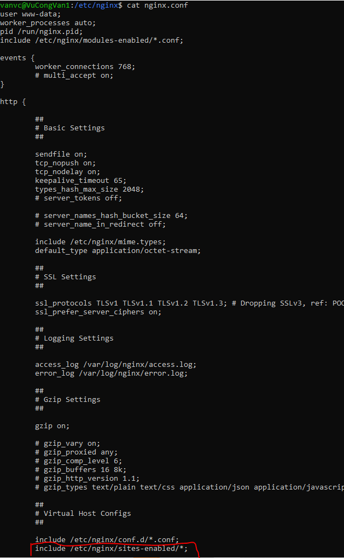The height and width of the screenshot is (558, 344).
Task: Click the 'pid /run/nginx.pid;' line
Action: pyautogui.click(x=42, y=31)
